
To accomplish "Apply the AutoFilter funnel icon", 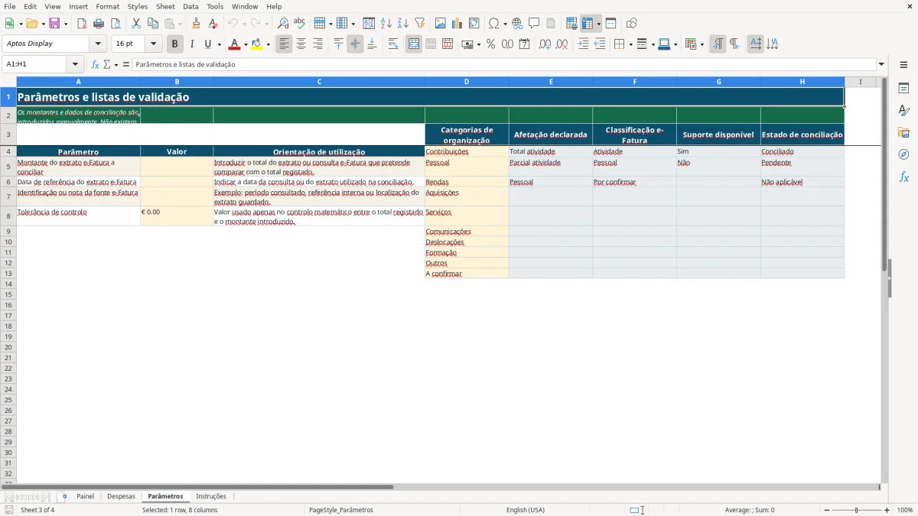I will (420, 24).
